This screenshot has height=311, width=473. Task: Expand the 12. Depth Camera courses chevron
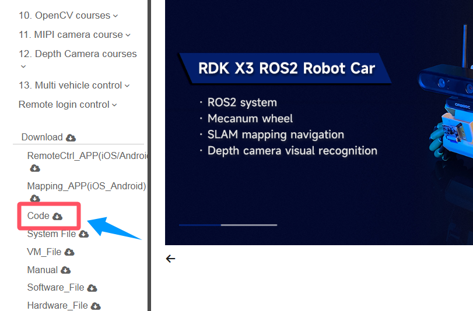point(23,66)
